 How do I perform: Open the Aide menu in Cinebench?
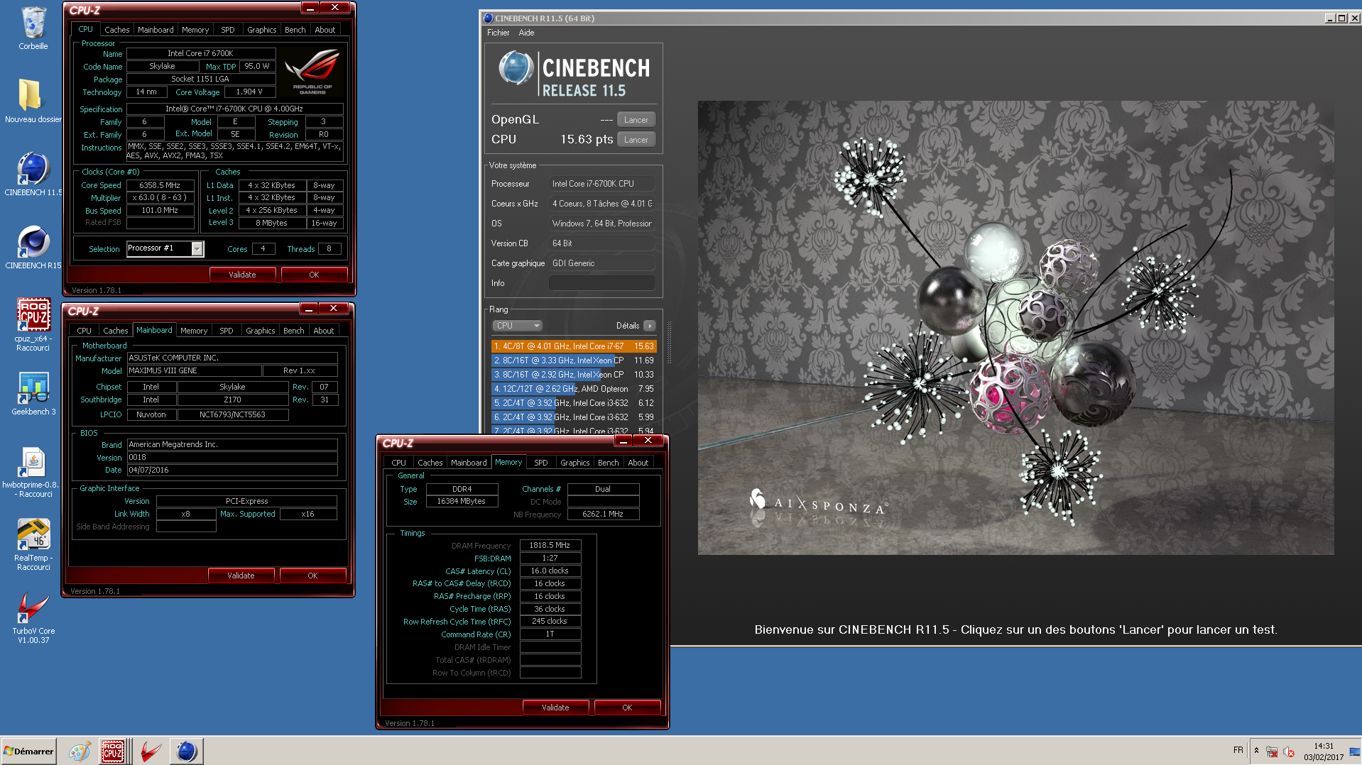pyautogui.click(x=526, y=33)
